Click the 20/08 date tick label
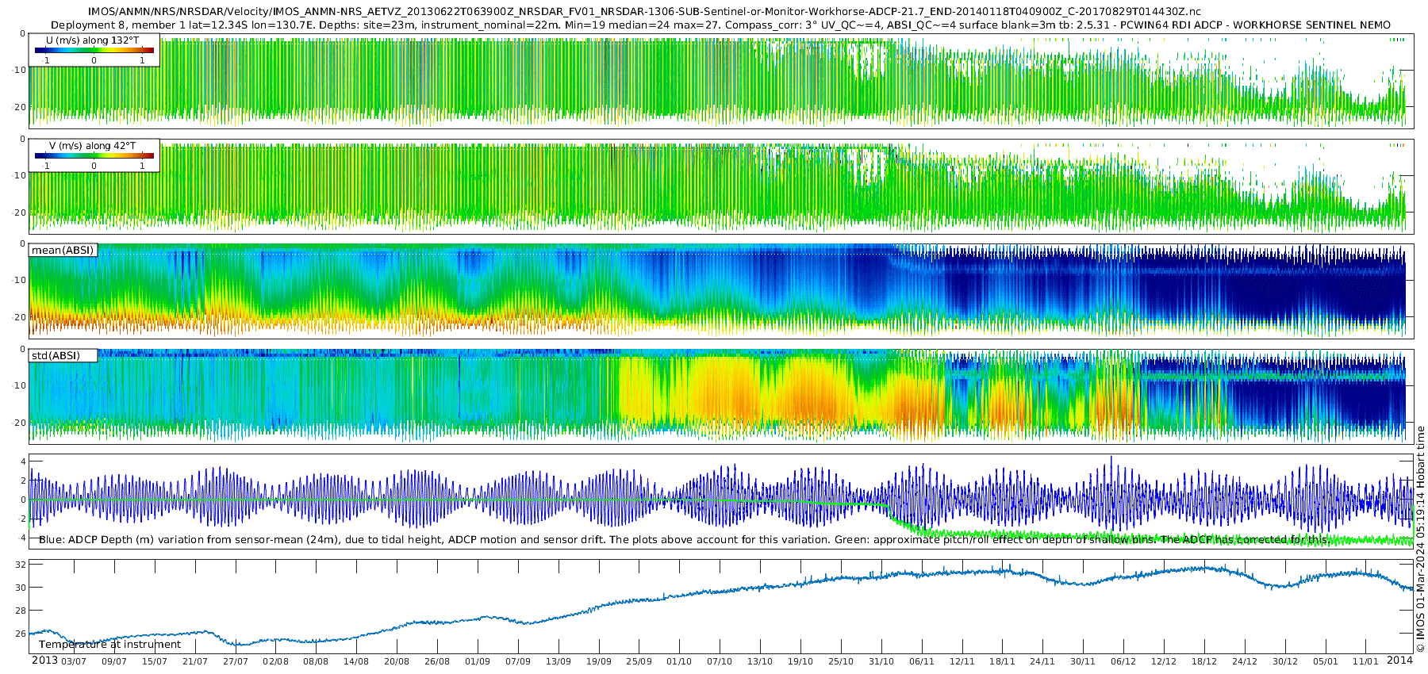Screen dimensions: 1428x674 pos(397,661)
